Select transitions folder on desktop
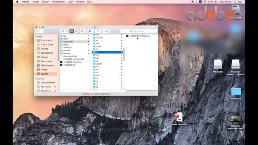Screen dimensions: 258x145 236,93
